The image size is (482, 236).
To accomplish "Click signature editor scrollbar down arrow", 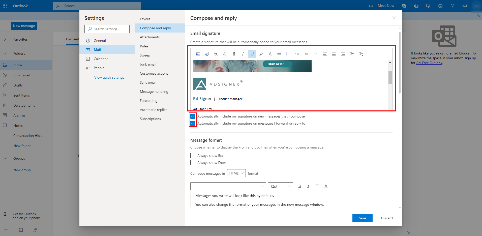I will tap(390, 108).
